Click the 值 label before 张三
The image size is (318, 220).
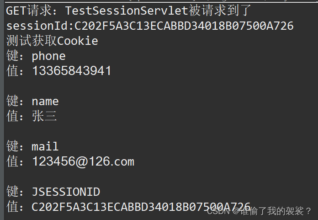click(x=12, y=116)
